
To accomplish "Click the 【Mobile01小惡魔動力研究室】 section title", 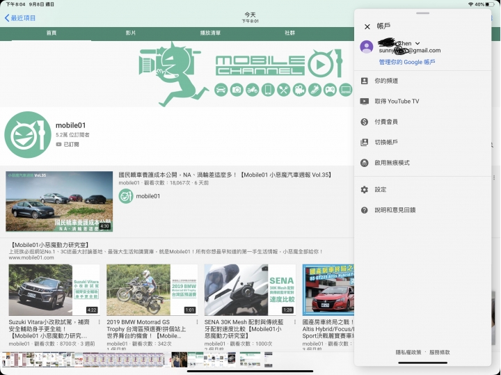I will click(x=49, y=245).
